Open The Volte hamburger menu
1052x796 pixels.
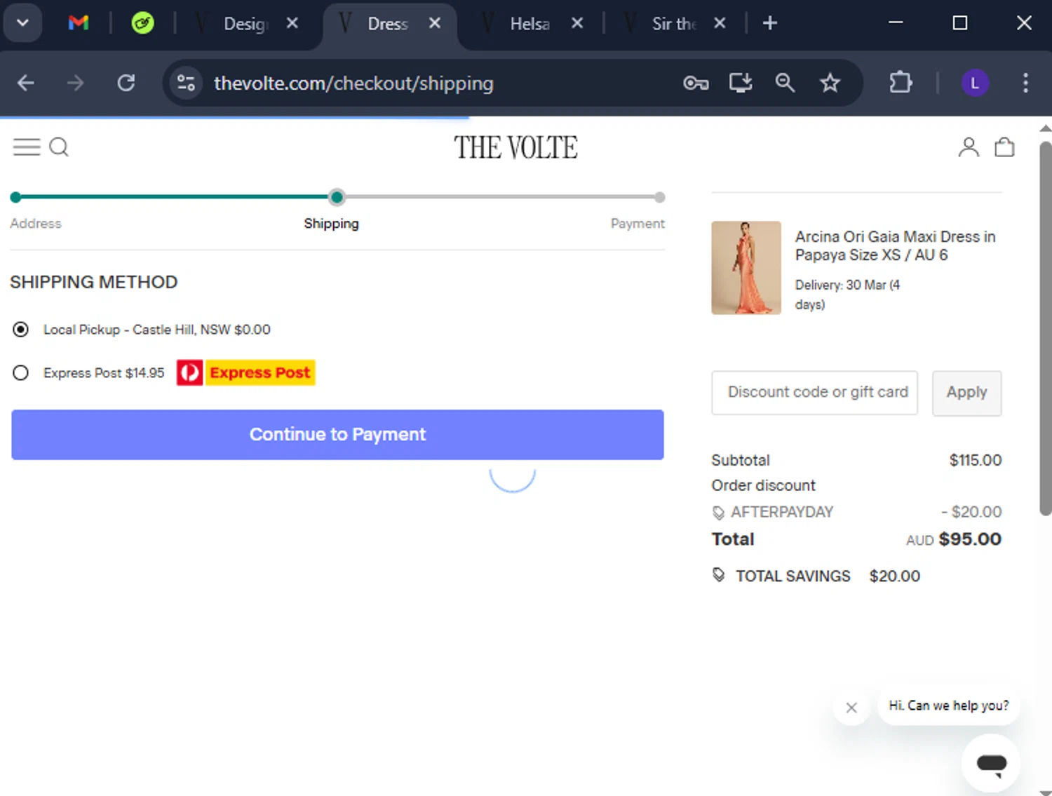tap(27, 147)
